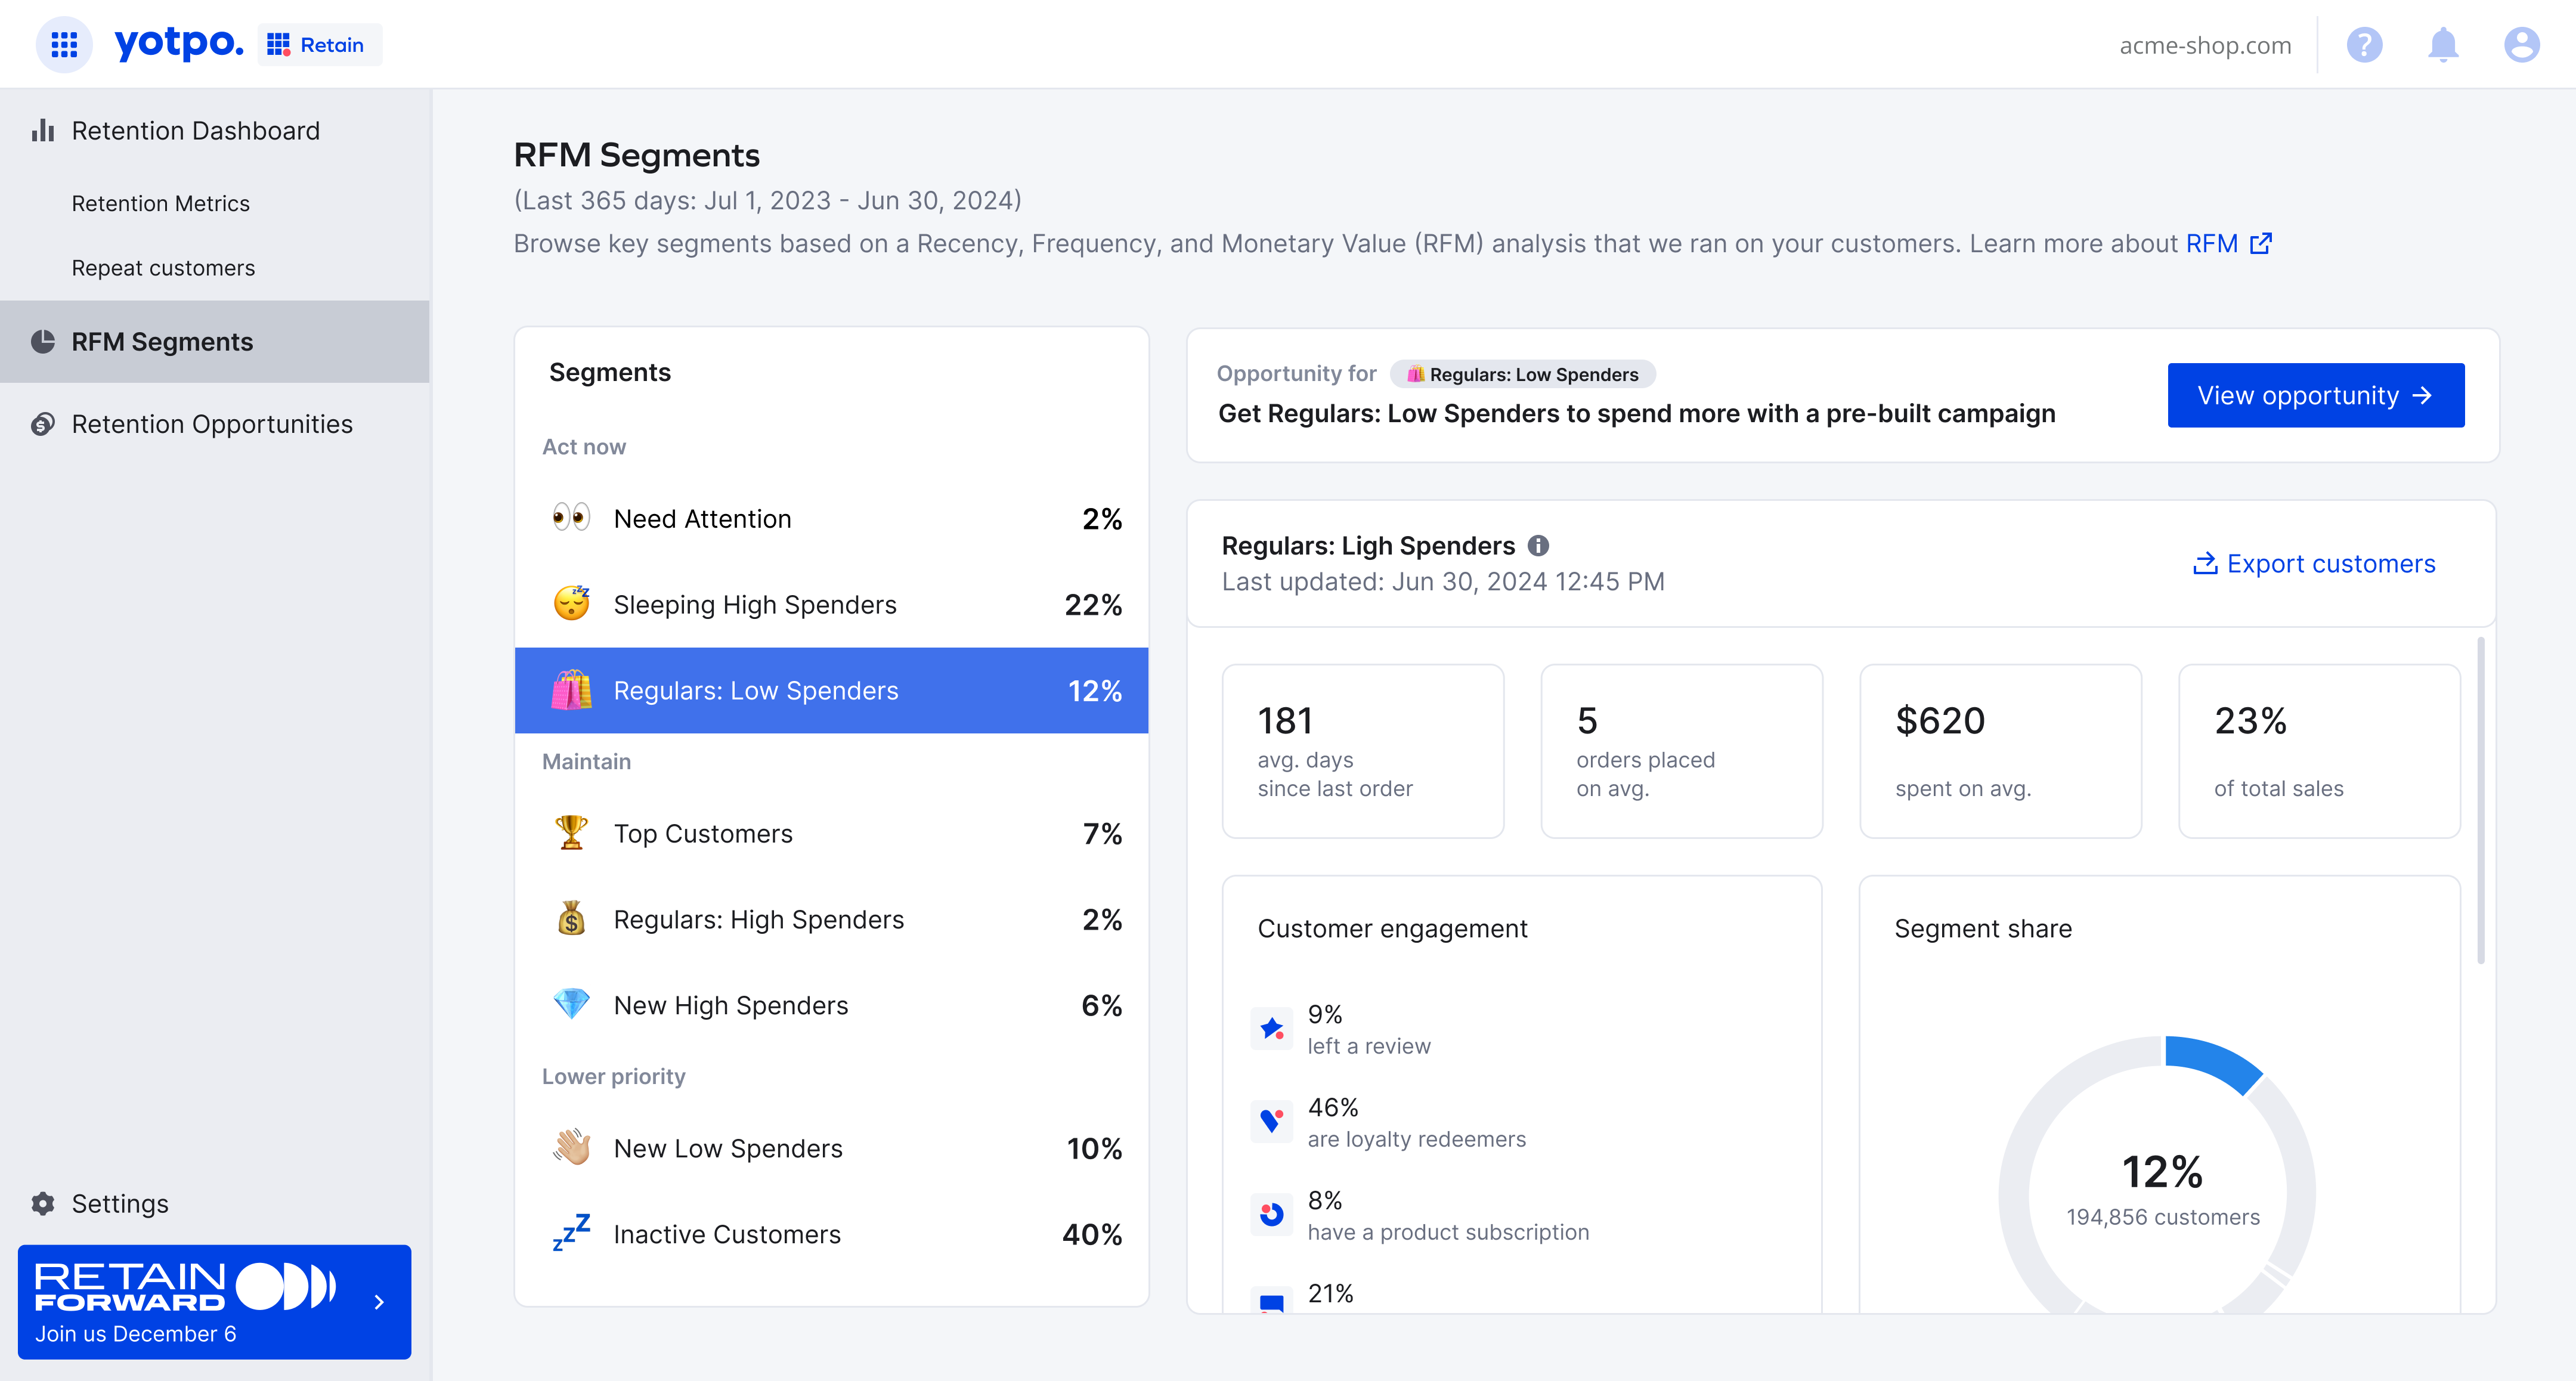Click acme-shop.com store name
The height and width of the screenshot is (1381, 2576).
pos(2205,45)
